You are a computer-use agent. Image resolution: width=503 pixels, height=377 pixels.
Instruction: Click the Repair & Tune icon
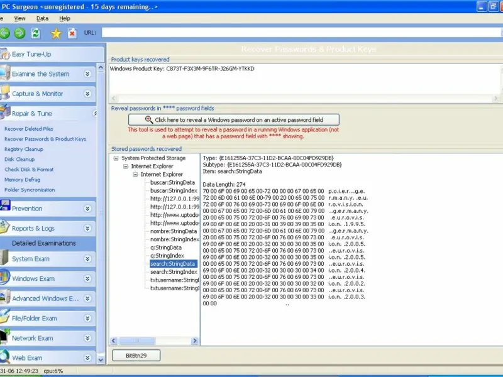click(5, 112)
